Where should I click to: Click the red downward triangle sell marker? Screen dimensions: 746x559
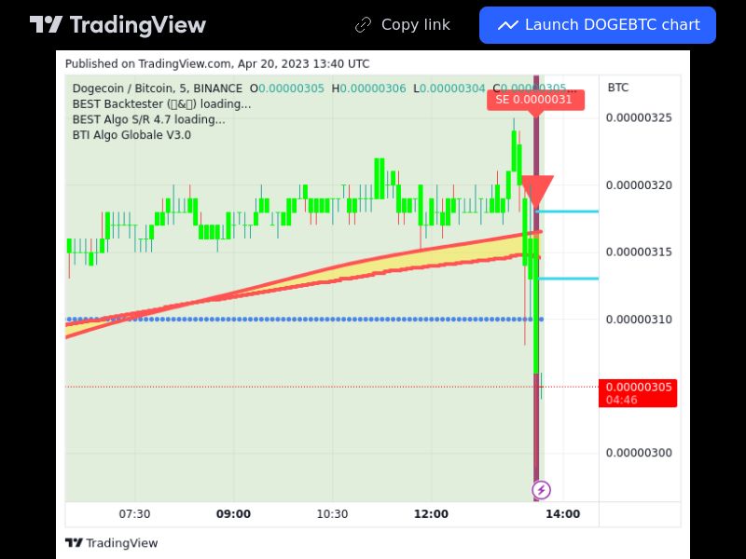(537, 190)
